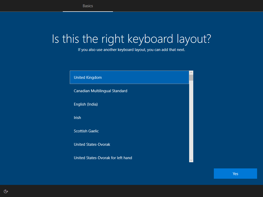Confirm keyboard layout with Yes
This screenshot has width=263, height=197.
pyautogui.click(x=235, y=173)
